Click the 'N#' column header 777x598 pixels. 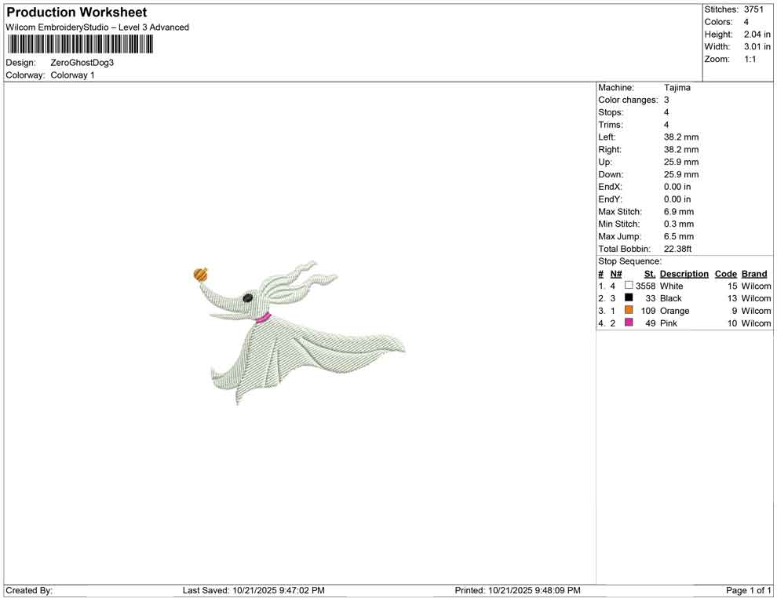(616, 274)
